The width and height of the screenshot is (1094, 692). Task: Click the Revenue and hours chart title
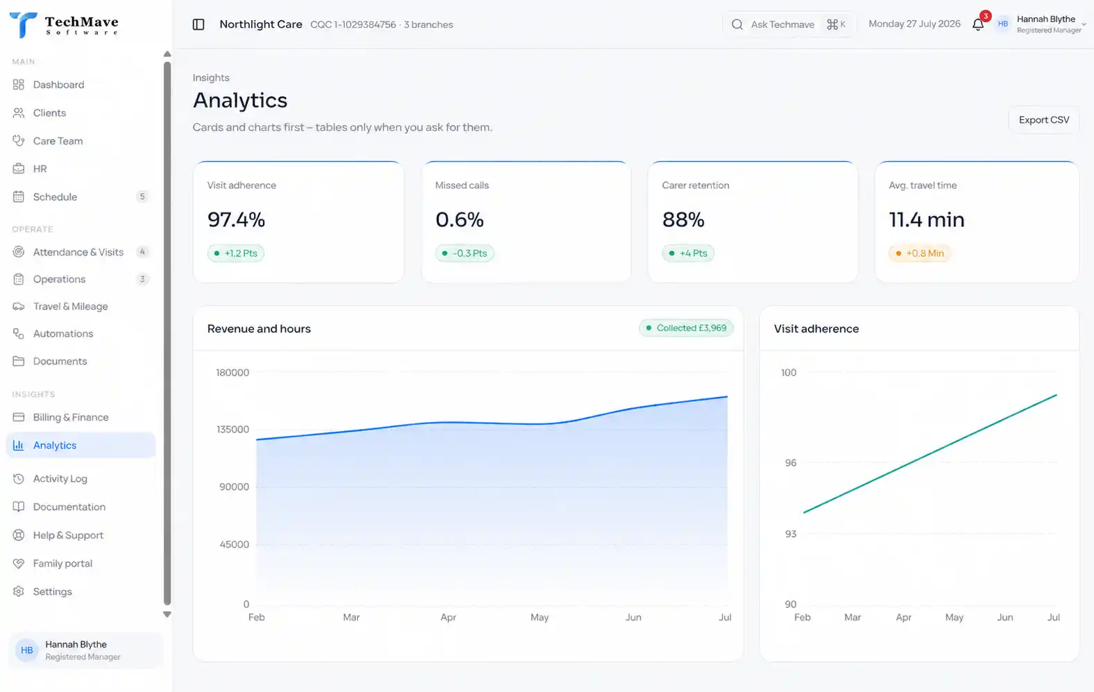pyautogui.click(x=259, y=329)
